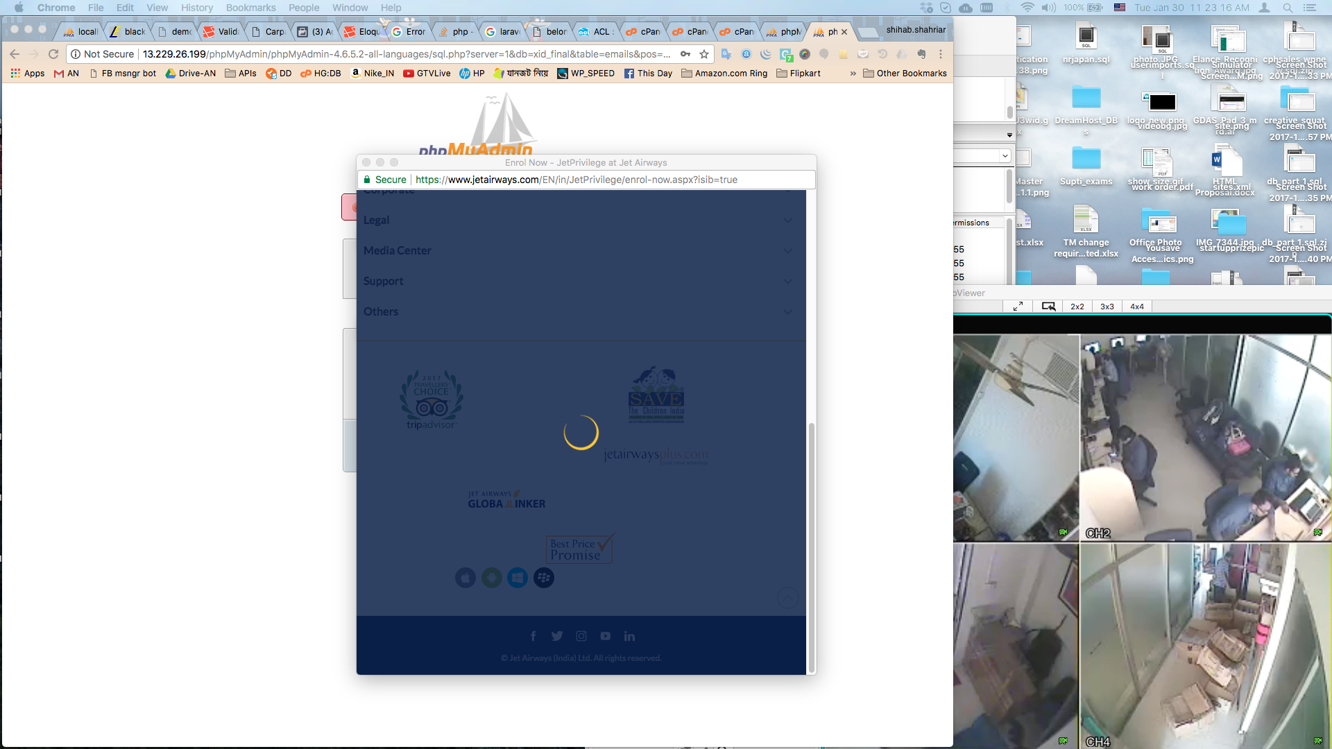Open Jet Airways Facebook icon in footer
Viewport: 1332px width, 749px height.
tap(533, 636)
